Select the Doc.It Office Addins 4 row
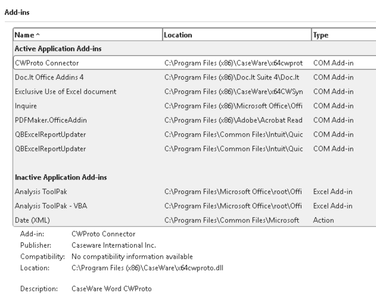Image resolution: width=376 pixels, height=300 pixels. tap(195, 77)
